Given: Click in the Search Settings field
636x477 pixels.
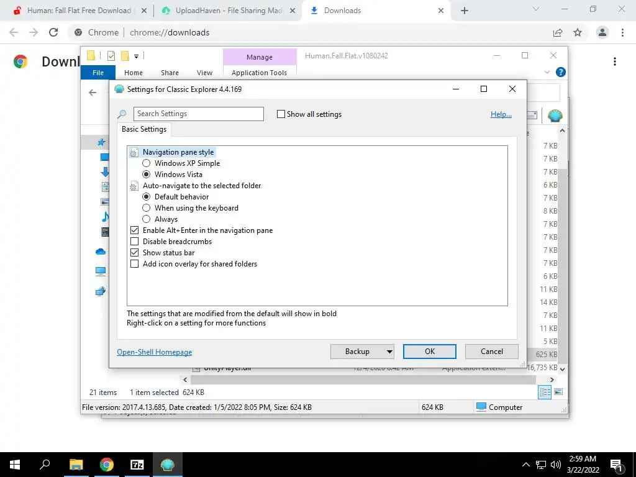Looking at the screenshot, I should pos(198,114).
